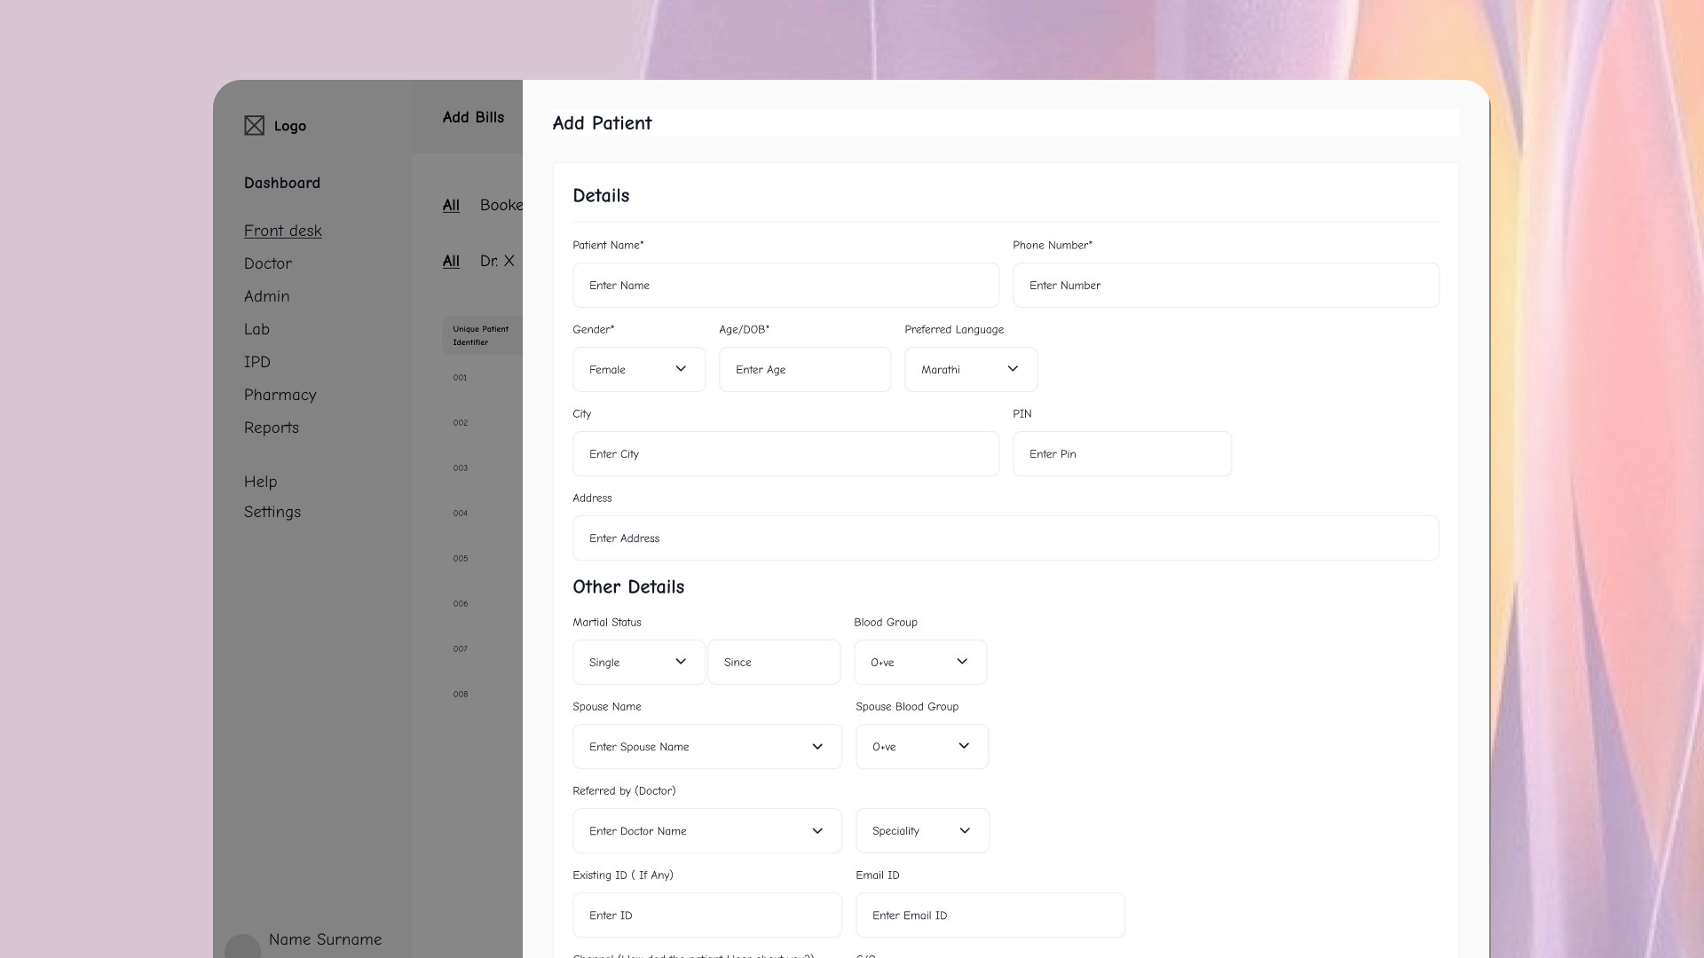Open the Enter Spouse Name dropdown
The width and height of the screenshot is (1704, 958).
click(x=706, y=747)
